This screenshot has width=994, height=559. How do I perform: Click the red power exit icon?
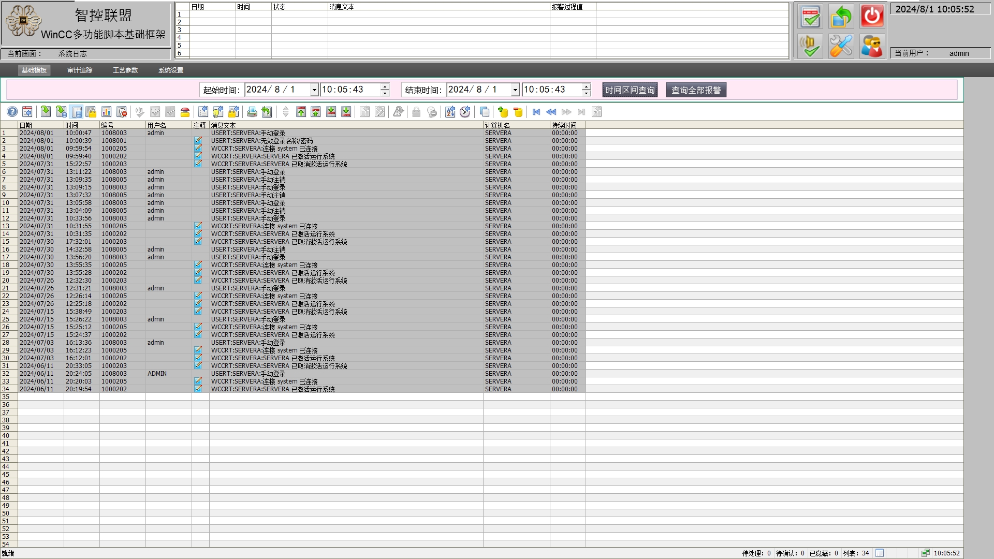872,16
